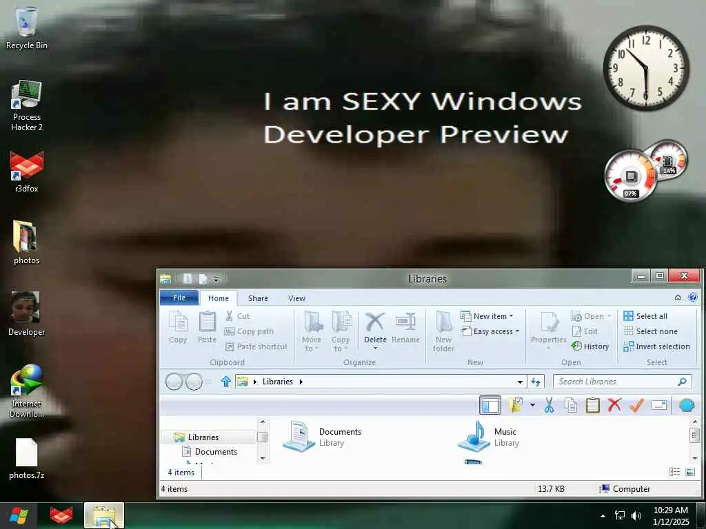The height and width of the screenshot is (529, 706).
Task: Launch the r3dfox desktop shortcut
Action: 27,172
